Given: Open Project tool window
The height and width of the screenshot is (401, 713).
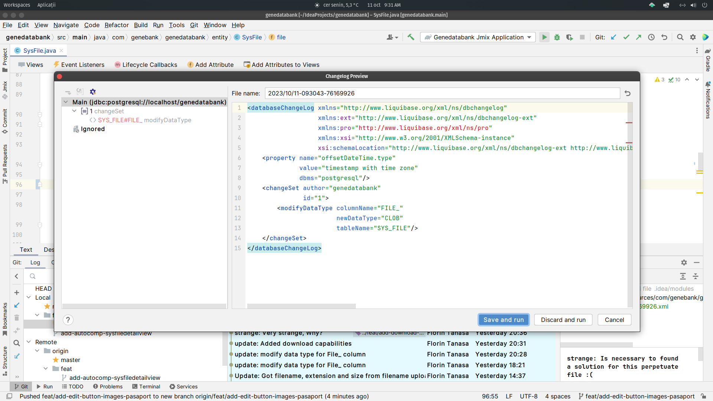Looking at the screenshot, I should pyautogui.click(x=5, y=60).
